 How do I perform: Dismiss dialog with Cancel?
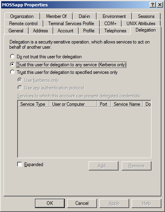[82, 203]
